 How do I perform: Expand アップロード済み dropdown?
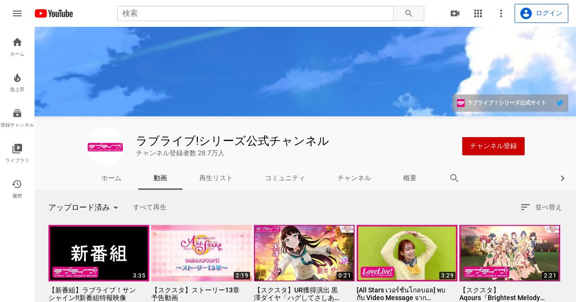click(x=84, y=208)
